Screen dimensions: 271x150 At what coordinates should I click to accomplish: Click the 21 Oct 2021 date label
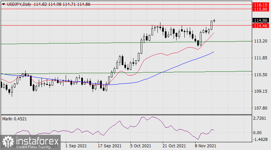coord(174,146)
